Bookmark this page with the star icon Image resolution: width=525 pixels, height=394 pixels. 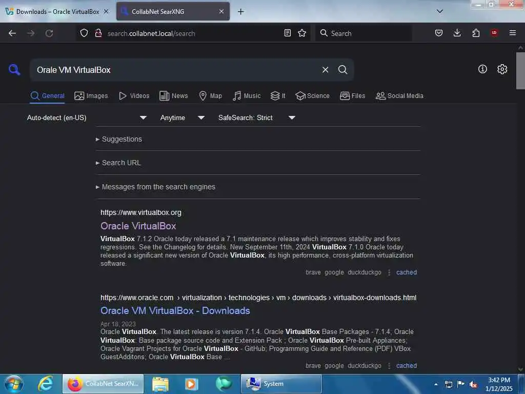(x=302, y=33)
